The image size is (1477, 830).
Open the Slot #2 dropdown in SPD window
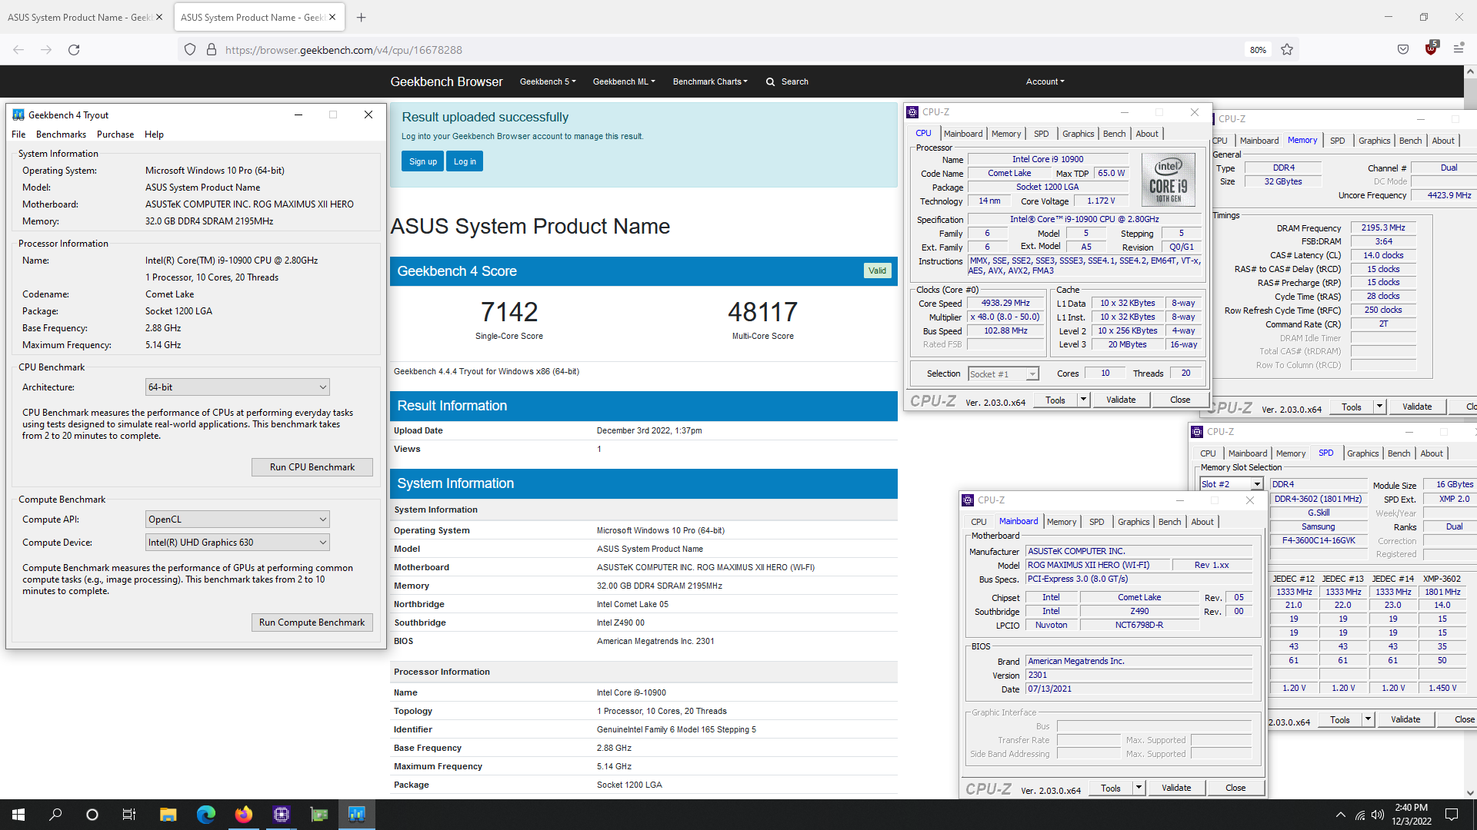1232,484
